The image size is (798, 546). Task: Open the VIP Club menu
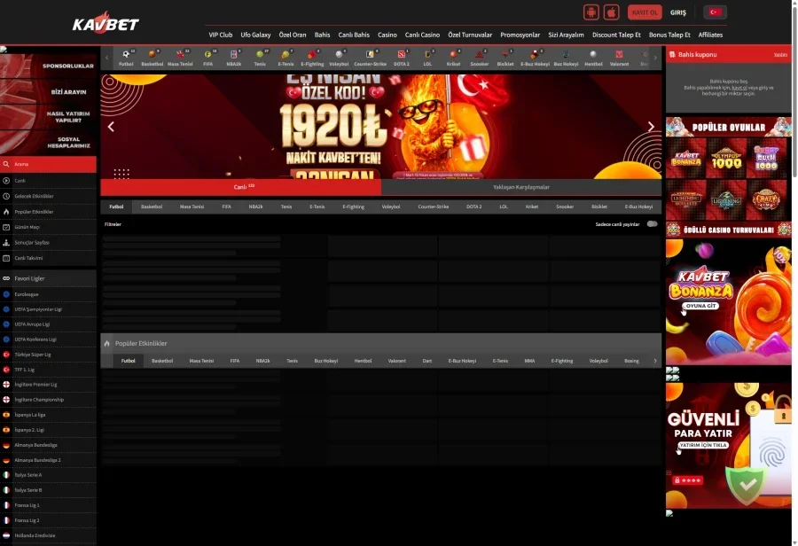tap(221, 35)
